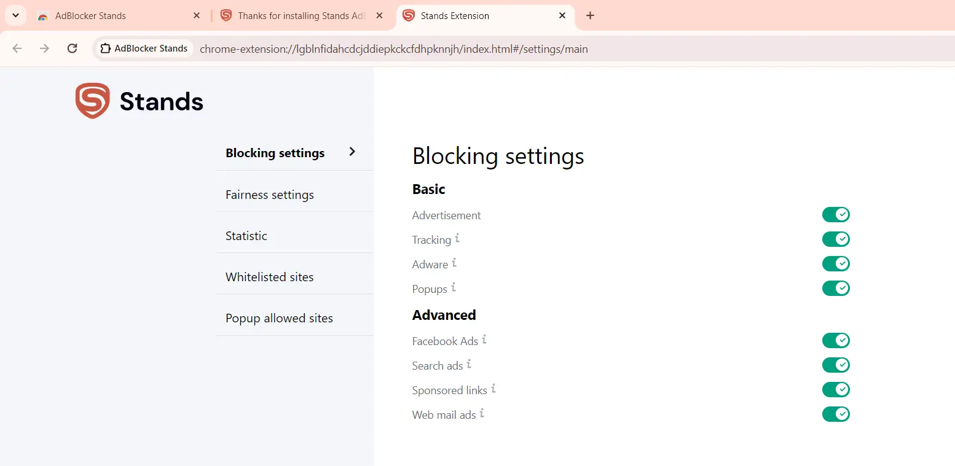Click the chevron next to Blocking settings
This screenshot has width=955, height=466.
(x=352, y=152)
